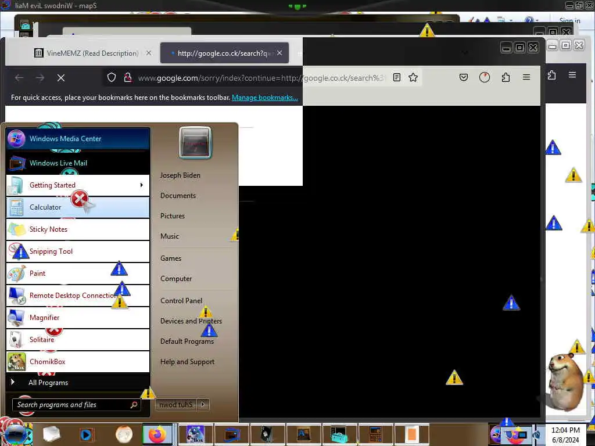This screenshot has height=446, width=595.
Task: Select Getting Started in the Start menu
Action: point(78,185)
